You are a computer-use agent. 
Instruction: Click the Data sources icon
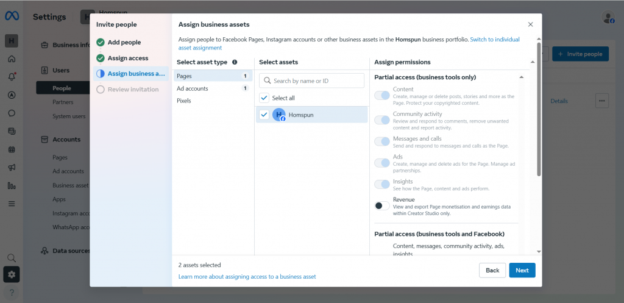45,251
